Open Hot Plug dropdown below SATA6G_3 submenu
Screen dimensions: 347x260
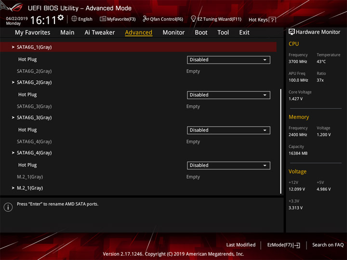click(228, 130)
